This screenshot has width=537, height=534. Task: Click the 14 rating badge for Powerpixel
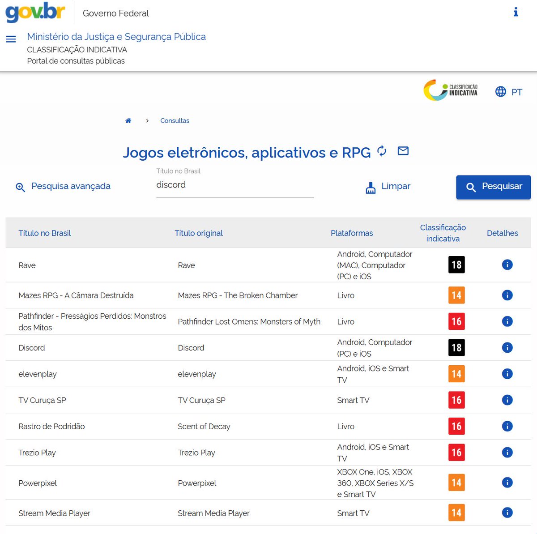(456, 483)
